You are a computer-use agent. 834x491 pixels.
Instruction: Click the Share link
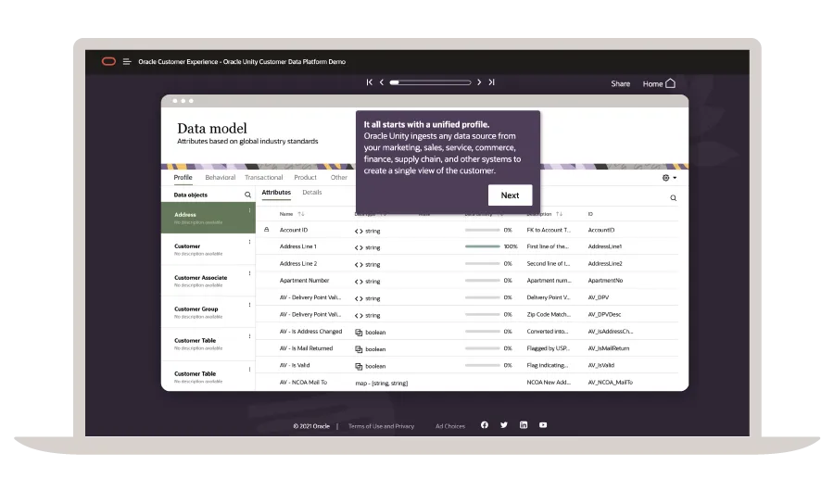click(x=620, y=83)
